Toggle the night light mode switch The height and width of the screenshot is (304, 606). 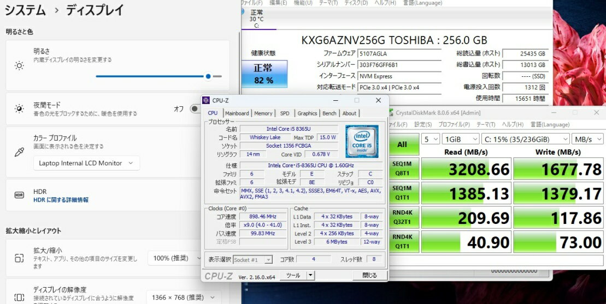195,109
